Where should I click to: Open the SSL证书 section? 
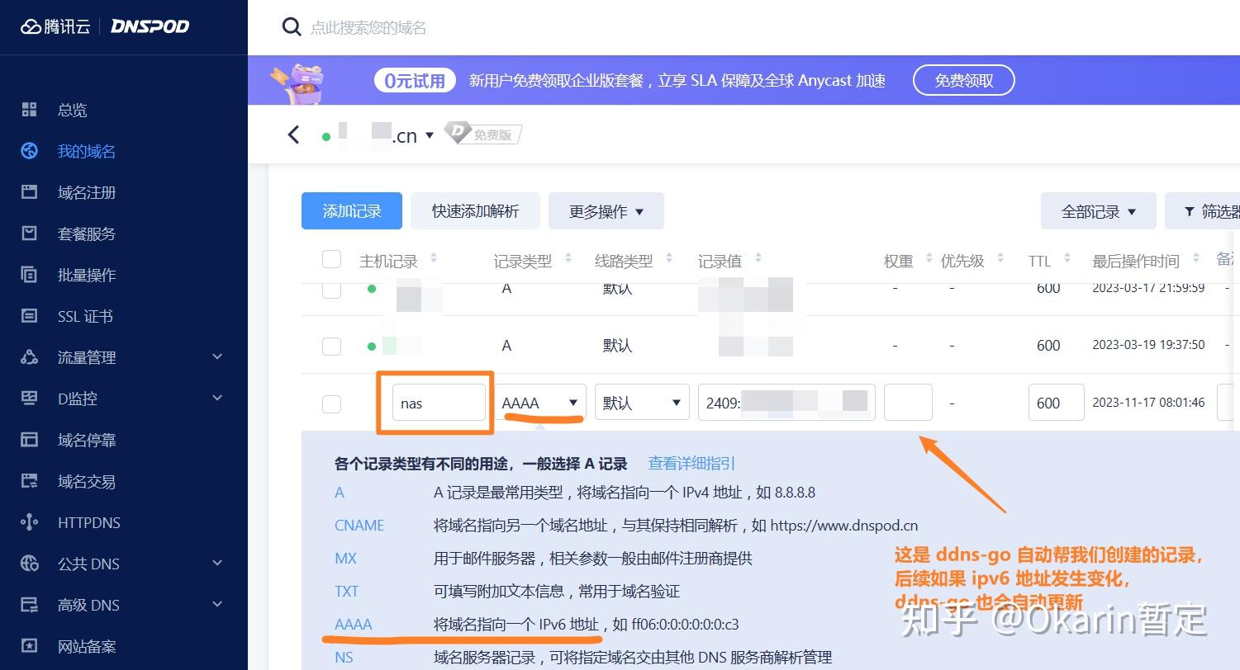tap(85, 316)
